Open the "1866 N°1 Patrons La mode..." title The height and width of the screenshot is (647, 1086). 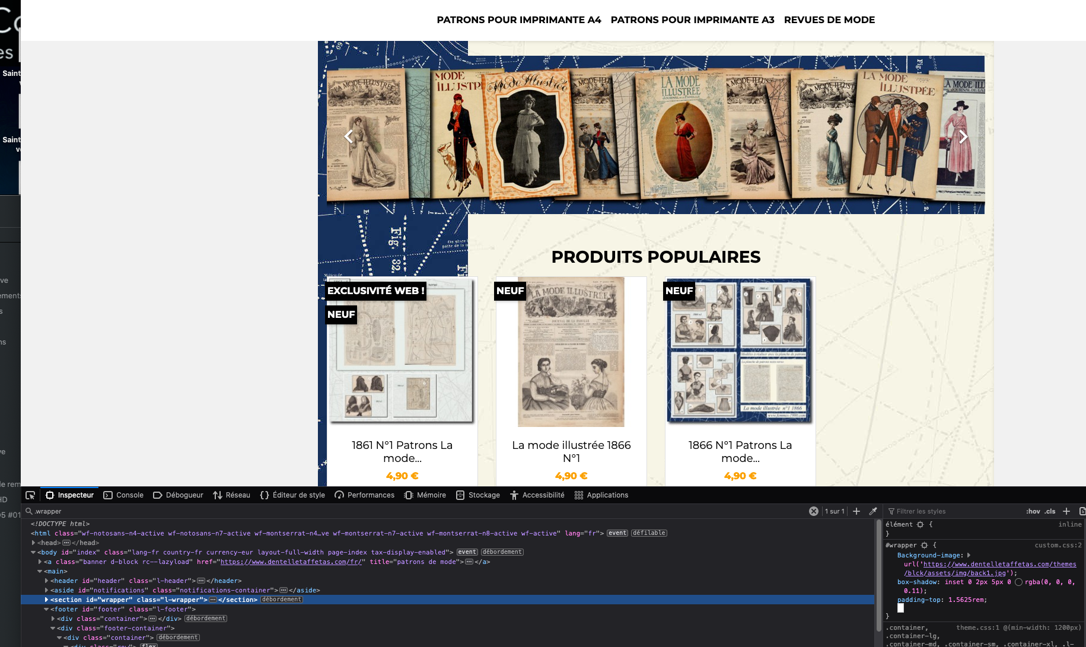[740, 451]
